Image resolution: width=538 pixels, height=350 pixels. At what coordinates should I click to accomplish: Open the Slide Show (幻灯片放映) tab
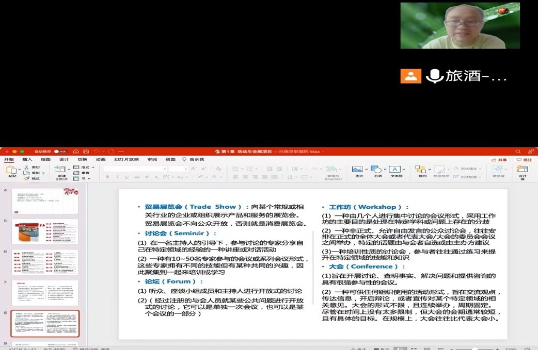(x=126, y=159)
